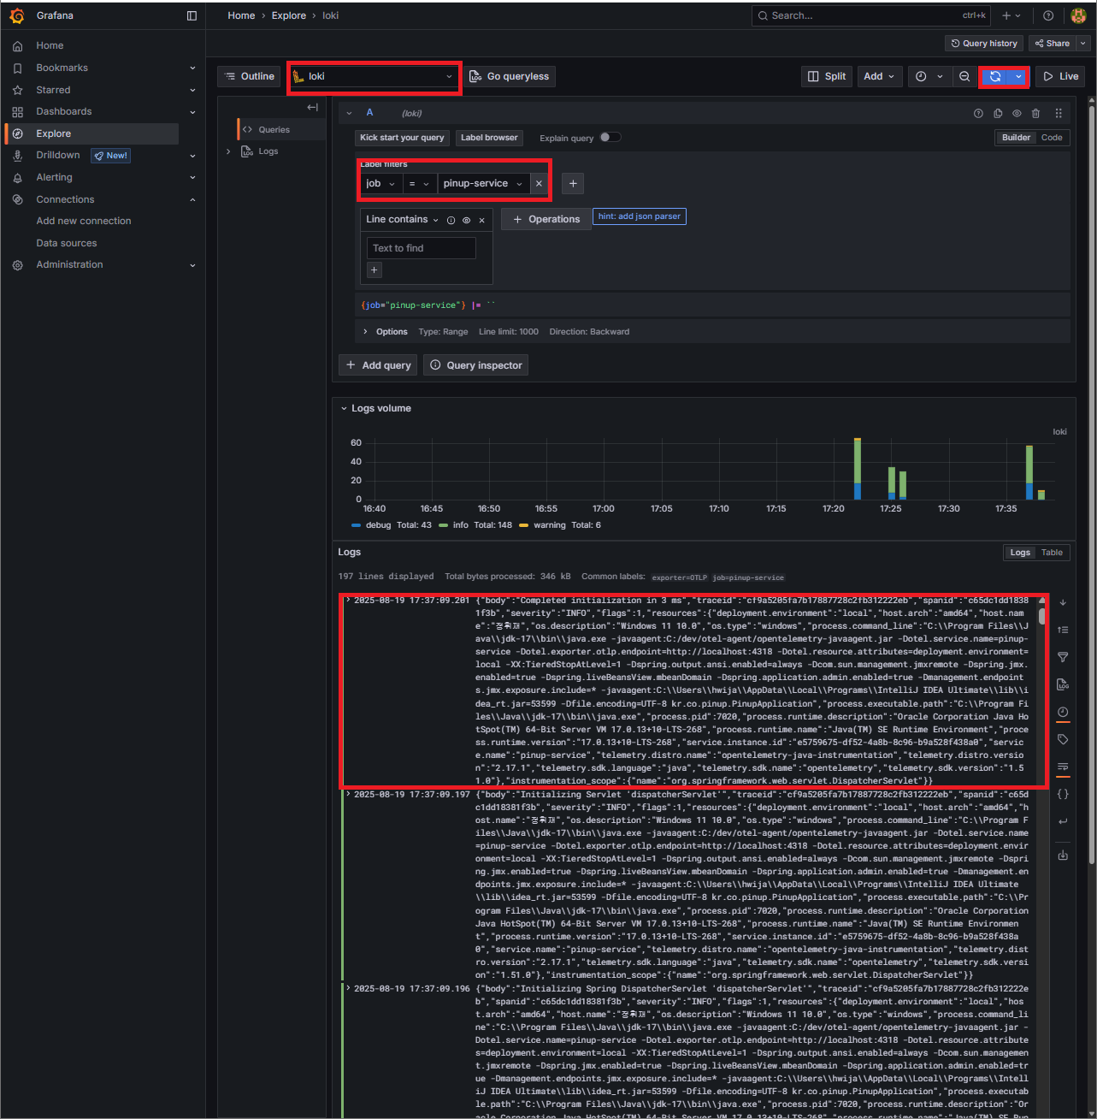Add another label filter
Viewport: 1097px width, 1119px height.
pos(573,183)
